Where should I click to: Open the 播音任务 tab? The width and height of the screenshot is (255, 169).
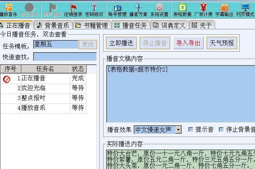click(131, 25)
